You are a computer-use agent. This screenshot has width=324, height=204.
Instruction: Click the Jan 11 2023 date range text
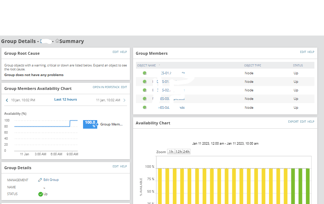point(225,143)
